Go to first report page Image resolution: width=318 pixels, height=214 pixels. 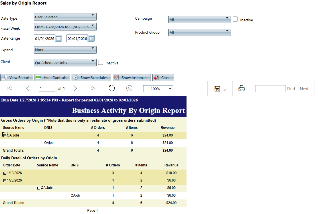(x=9, y=88)
